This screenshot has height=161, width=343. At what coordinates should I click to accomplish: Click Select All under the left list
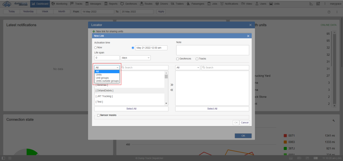pos(131,109)
